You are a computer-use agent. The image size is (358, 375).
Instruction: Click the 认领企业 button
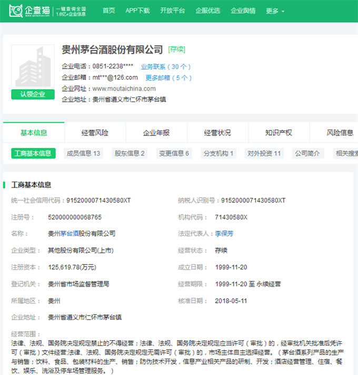(x=33, y=94)
